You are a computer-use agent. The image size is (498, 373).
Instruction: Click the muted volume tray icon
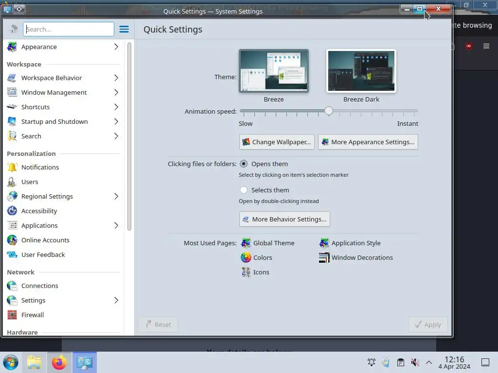pyautogui.click(x=415, y=362)
